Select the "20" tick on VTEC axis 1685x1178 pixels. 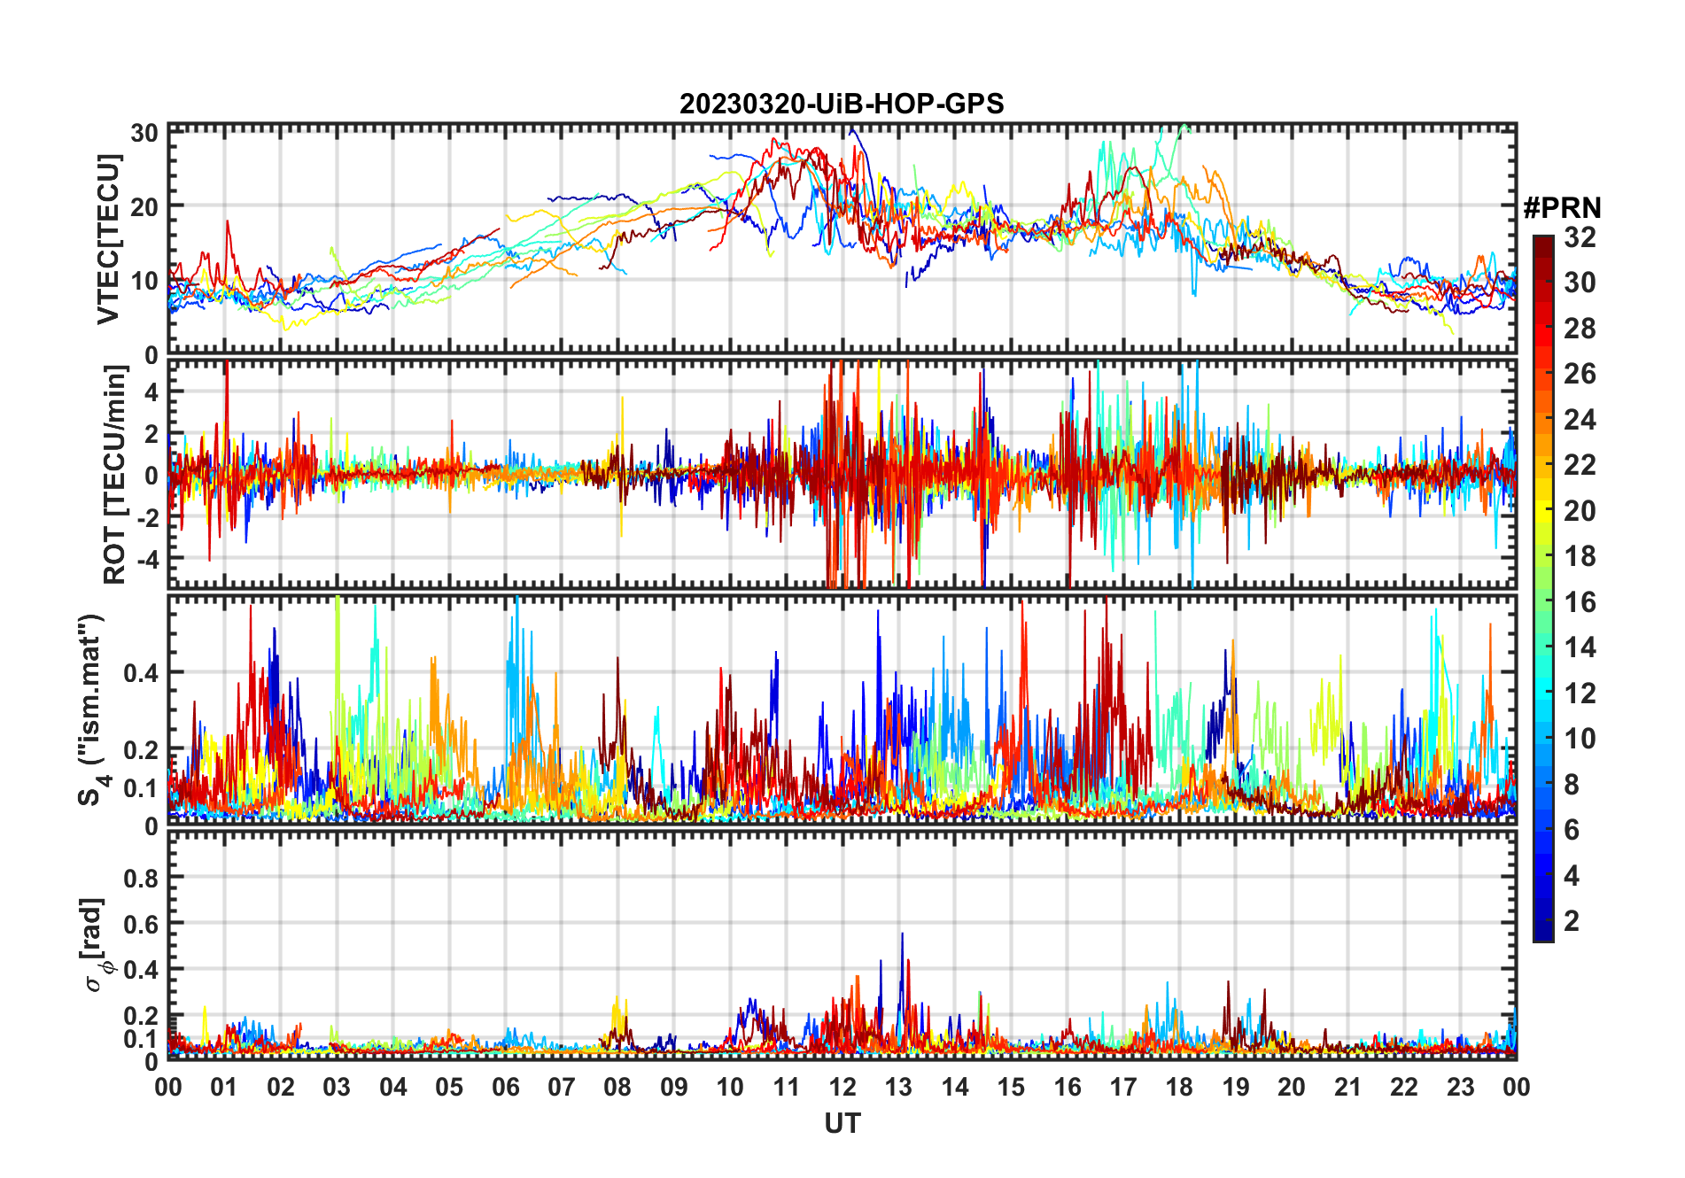click(144, 206)
